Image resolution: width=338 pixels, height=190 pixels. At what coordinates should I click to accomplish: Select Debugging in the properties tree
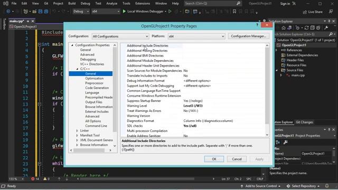point(88,60)
